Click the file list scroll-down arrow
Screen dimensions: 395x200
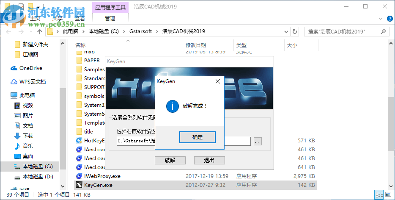(x=391, y=186)
